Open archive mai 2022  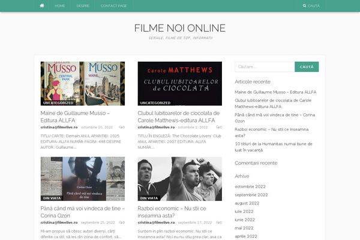(x=244, y=228)
